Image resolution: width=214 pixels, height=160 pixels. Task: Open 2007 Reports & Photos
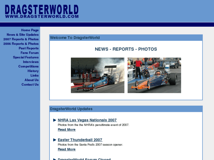click(x=21, y=39)
